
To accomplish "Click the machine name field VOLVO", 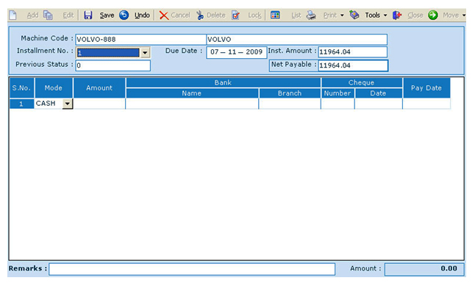I will (x=297, y=40).
